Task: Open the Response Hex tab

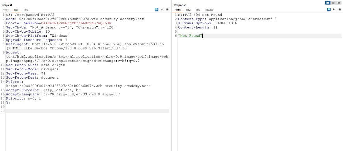Action: click(x=198, y=10)
